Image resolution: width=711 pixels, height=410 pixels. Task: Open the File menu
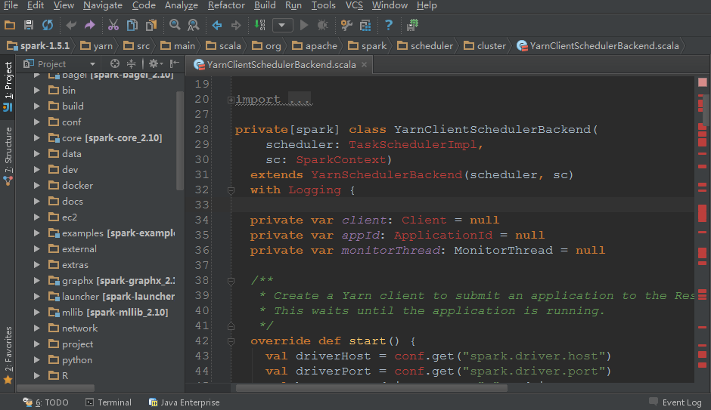coord(10,5)
